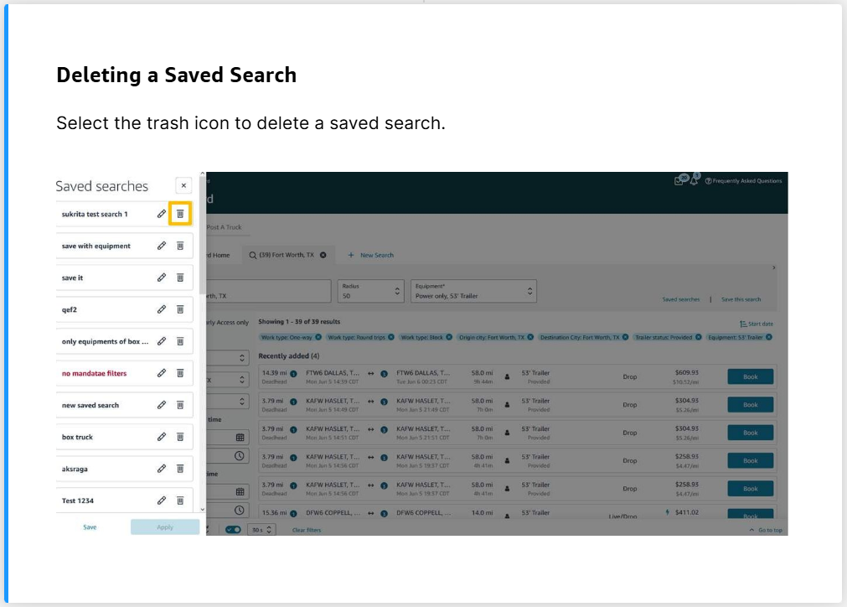847x607 pixels.
Task: Book the $609.93 FTW6 Dallas load
Action: (x=750, y=377)
